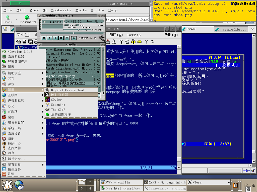
Task: Select the Phantom-Music of the Night playlist entry
Action: click(x=73, y=65)
